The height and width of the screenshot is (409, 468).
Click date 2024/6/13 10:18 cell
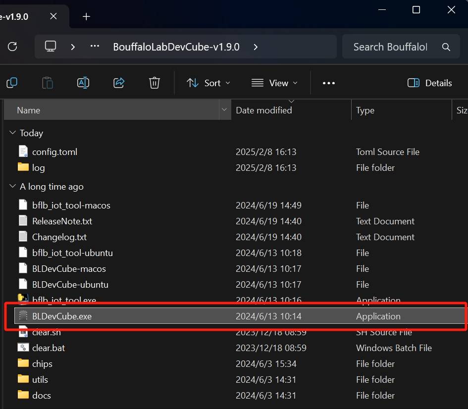(x=268, y=253)
